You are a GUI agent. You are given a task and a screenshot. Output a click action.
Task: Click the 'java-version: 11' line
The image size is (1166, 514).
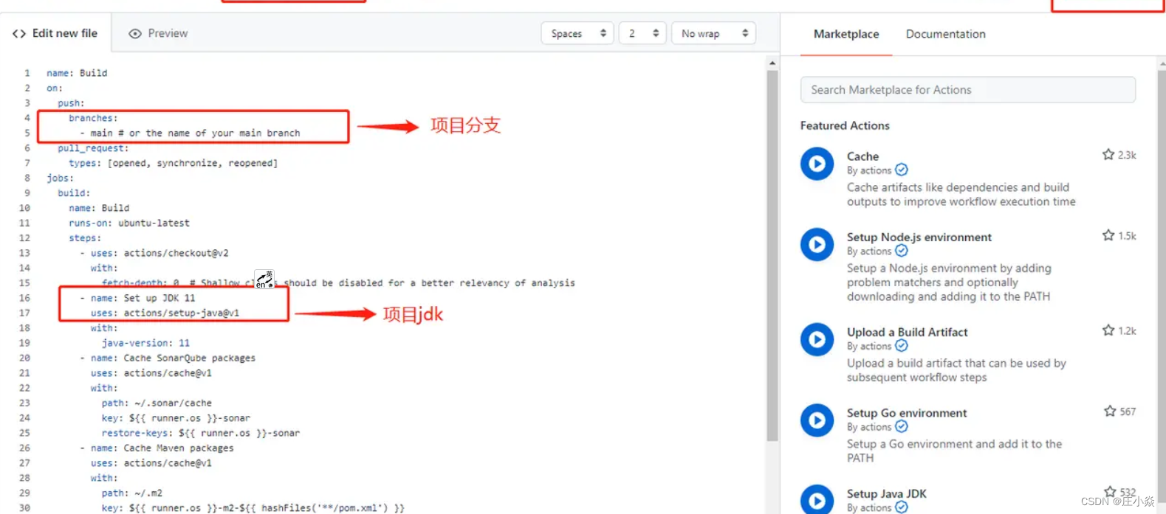145,343
